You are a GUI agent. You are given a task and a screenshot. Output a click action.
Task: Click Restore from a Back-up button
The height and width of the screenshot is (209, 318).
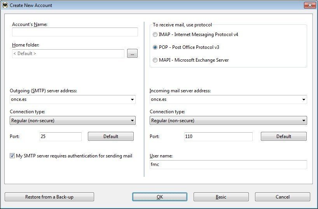click(49, 197)
